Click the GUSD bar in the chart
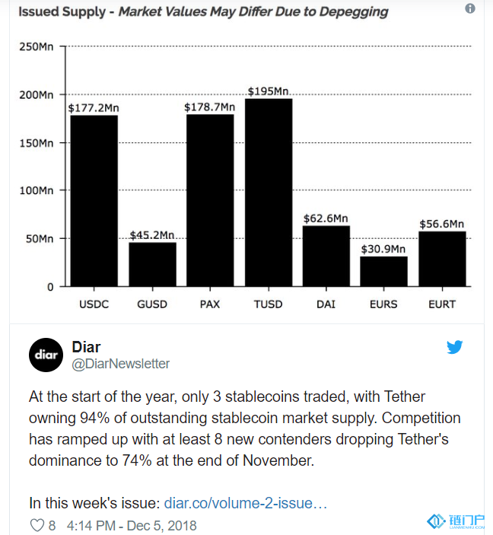Screen dimensions: 493x535 click(152, 263)
